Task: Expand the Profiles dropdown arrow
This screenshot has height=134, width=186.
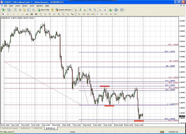Action: pyautogui.click(x=11, y=10)
